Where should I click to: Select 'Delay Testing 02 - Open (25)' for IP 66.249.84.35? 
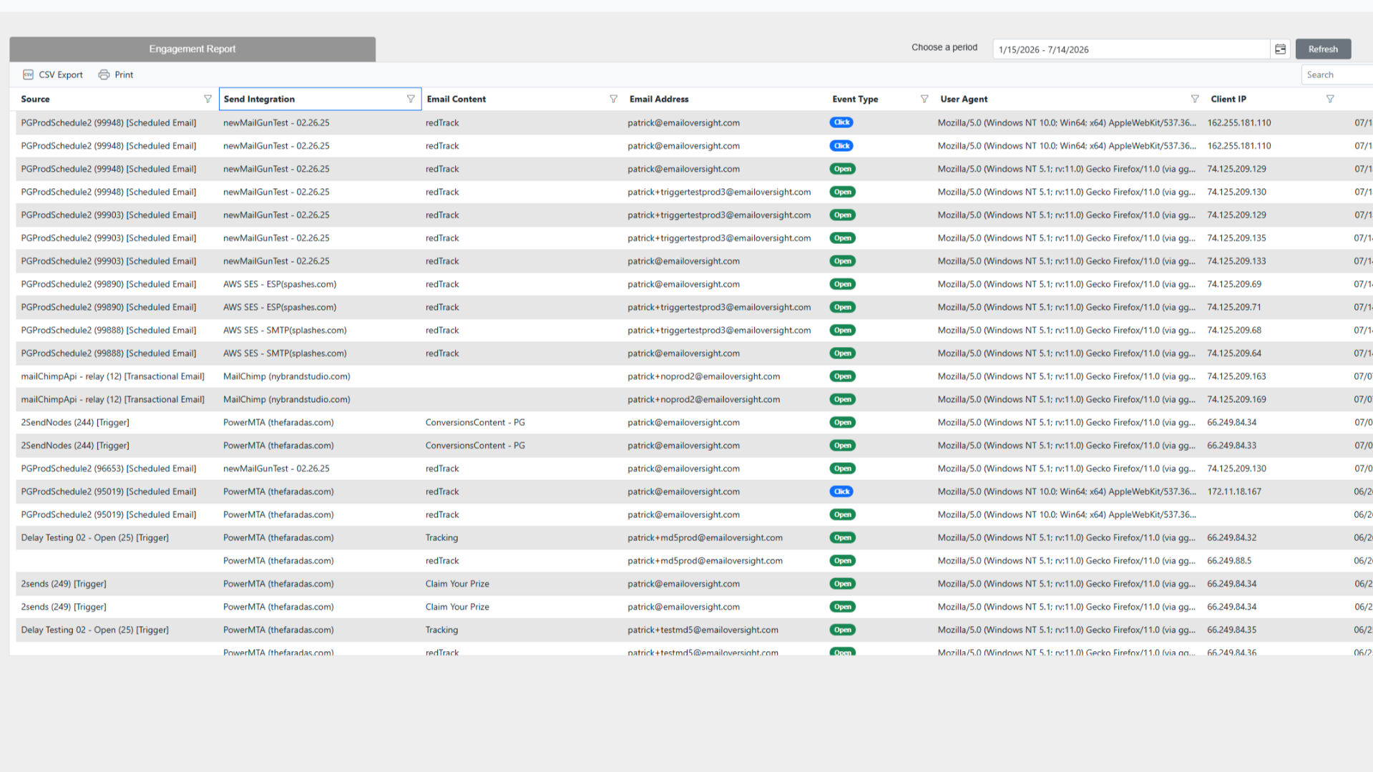pos(95,630)
